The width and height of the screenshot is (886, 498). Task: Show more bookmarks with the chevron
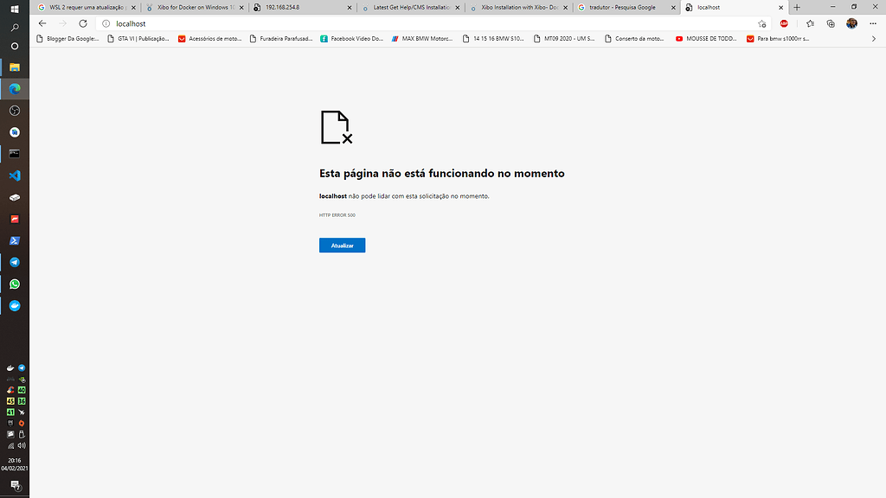(874, 39)
